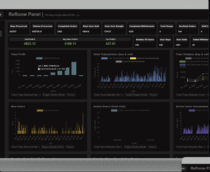Open Chart Type dropdown in Active Users (Used chat)

(x=108, y=147)
